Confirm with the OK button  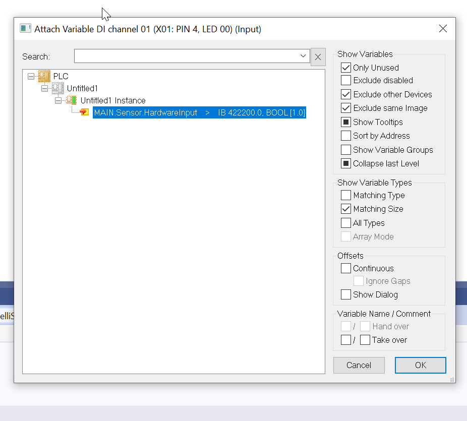[421, 365]
